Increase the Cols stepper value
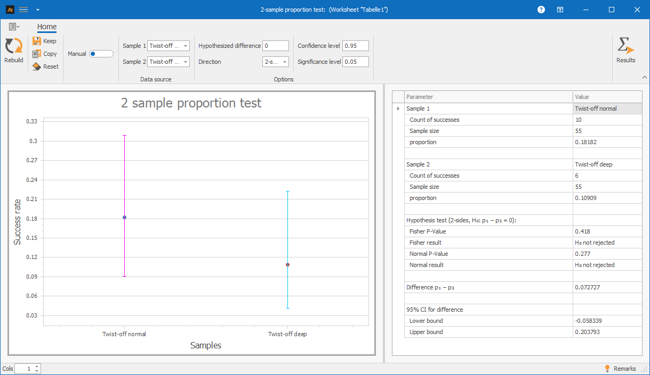Image resolution: width=650 pixels, height=375 pixels. (37, 366)
